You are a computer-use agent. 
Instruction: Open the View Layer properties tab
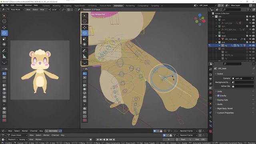(x=210, y=84)
